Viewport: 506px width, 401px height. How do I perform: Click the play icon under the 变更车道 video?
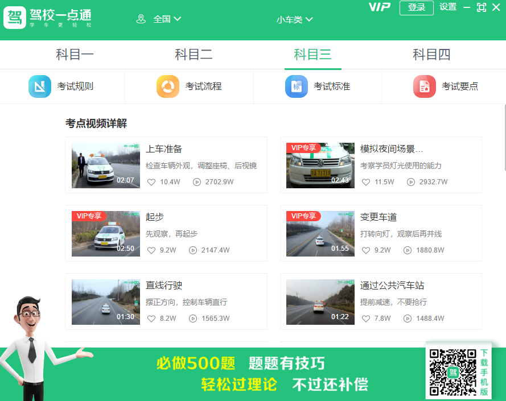[406, 250]
